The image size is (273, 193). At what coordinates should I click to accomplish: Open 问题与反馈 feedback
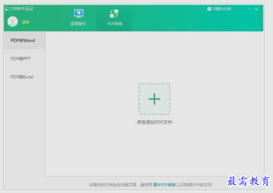pos(219,9)
